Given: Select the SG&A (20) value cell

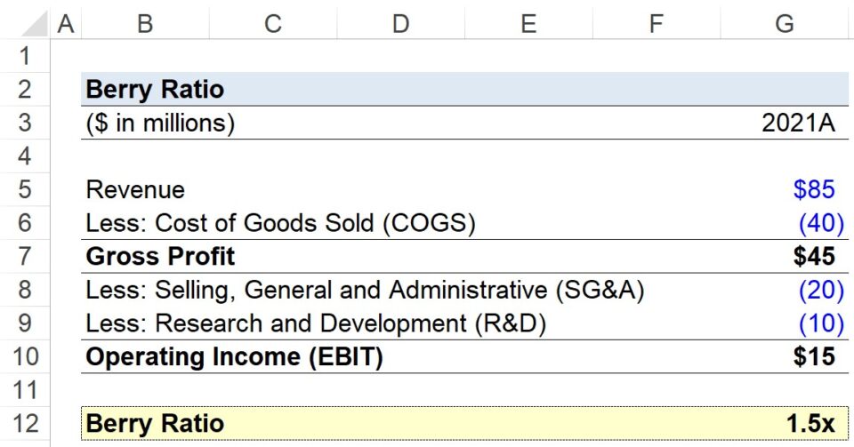Looking at the screenshot, I should coord(816,291).
